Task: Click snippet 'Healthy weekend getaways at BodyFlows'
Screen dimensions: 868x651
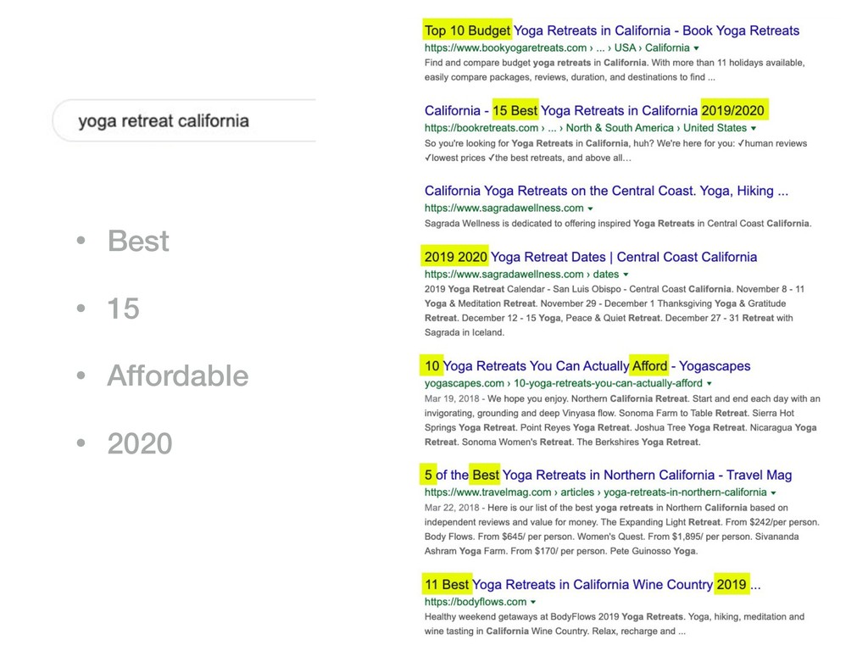Action: click(x=615, y=624)
